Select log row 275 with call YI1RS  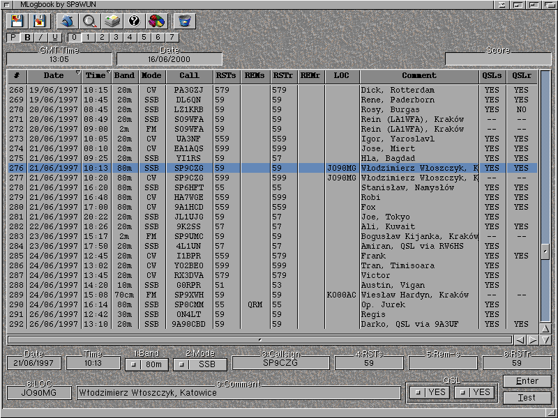[273, 159]
